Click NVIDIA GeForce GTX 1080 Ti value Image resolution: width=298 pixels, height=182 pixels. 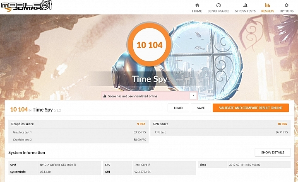(x=58, y=165)
